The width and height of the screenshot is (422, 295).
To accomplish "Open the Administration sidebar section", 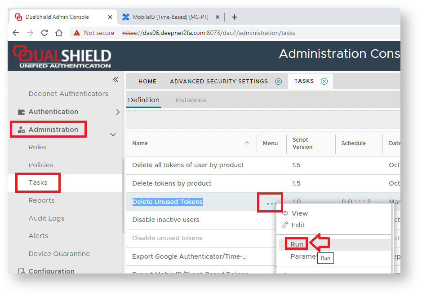I will [53, 130].
